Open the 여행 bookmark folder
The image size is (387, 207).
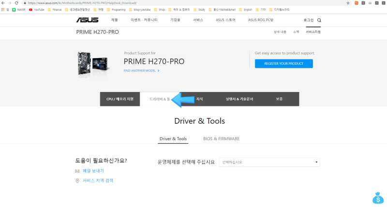(x=99, y=10)
